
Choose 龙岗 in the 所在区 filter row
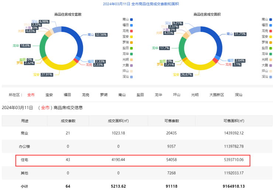tap(85, 95)
